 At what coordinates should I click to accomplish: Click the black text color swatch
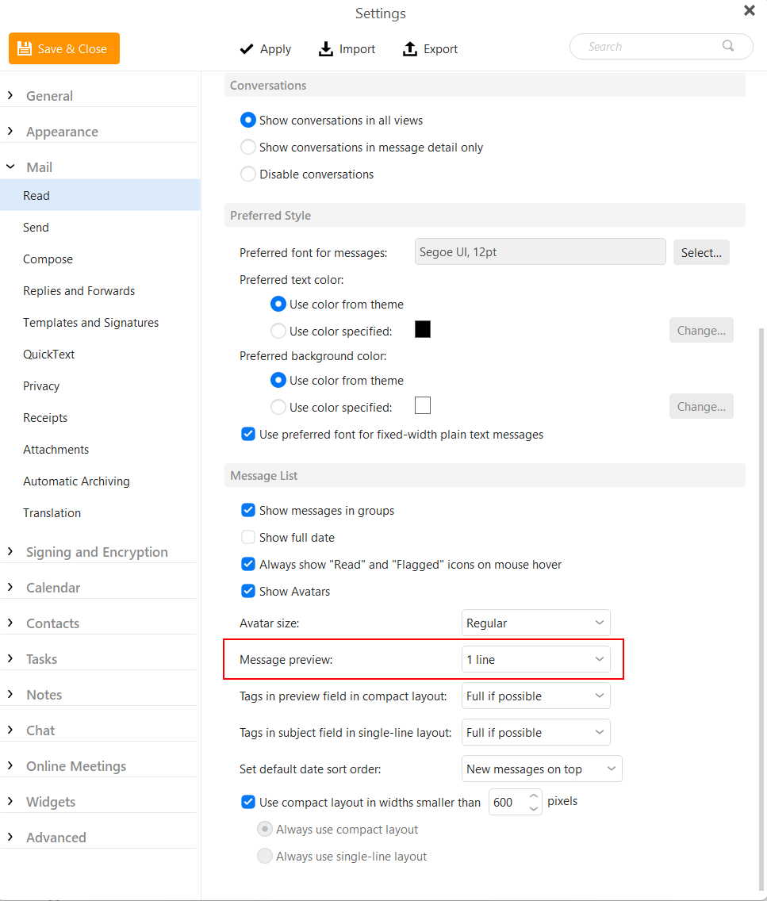coord(422,328)
